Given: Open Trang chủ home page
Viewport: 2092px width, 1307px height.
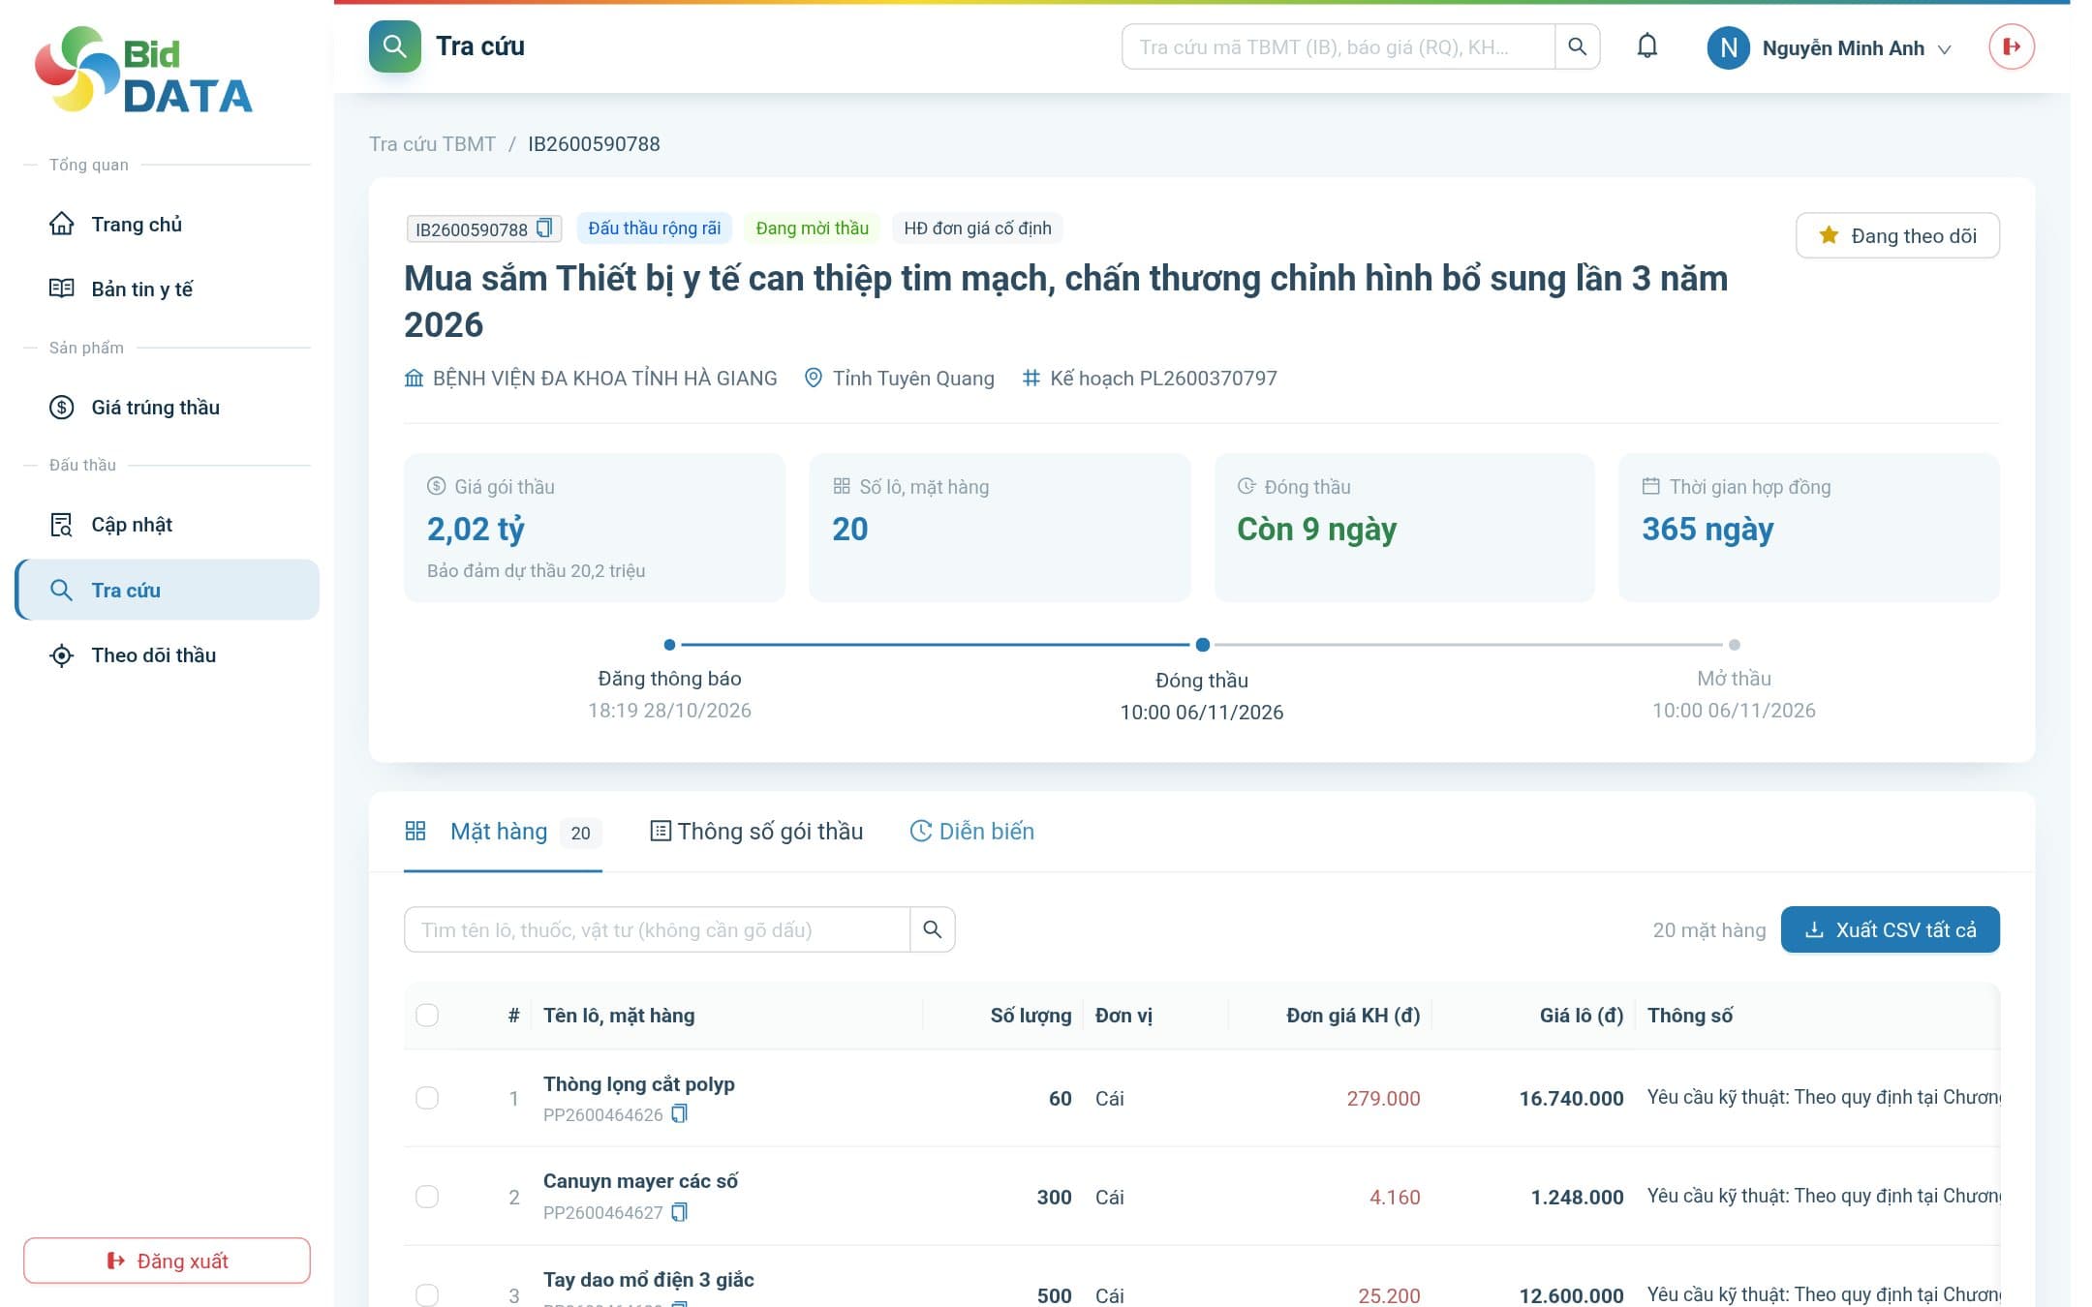Looking at the screenshot, I should click(x=167, y=225).
